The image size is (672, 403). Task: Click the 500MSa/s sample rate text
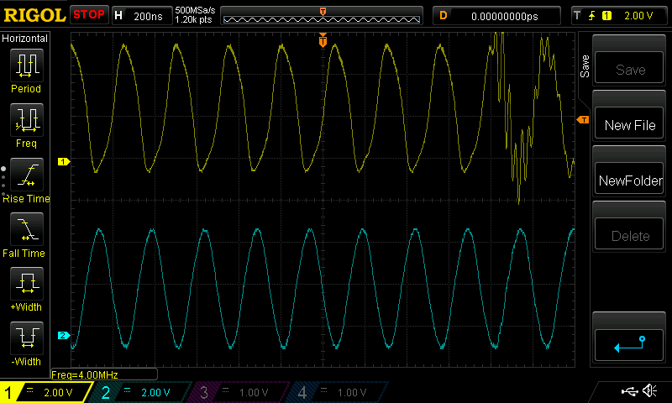[x=195, y=10]
